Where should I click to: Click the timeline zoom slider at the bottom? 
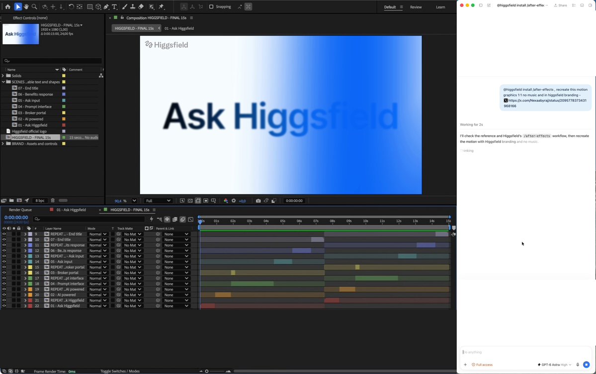[x=215, y=372]
